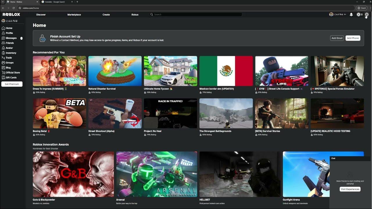Open the Robux menu item
Screen dimensions: 372x209
click(135, 15)
